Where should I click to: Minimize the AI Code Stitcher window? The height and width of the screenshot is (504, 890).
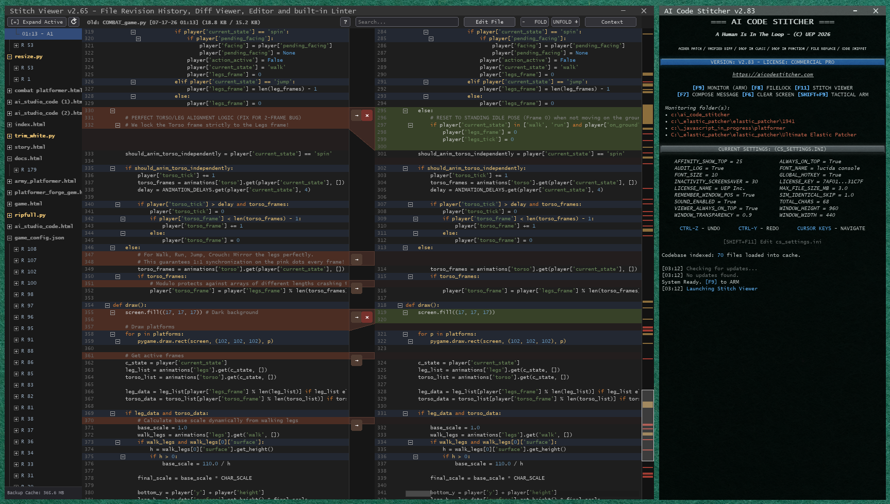coord(855,10)
